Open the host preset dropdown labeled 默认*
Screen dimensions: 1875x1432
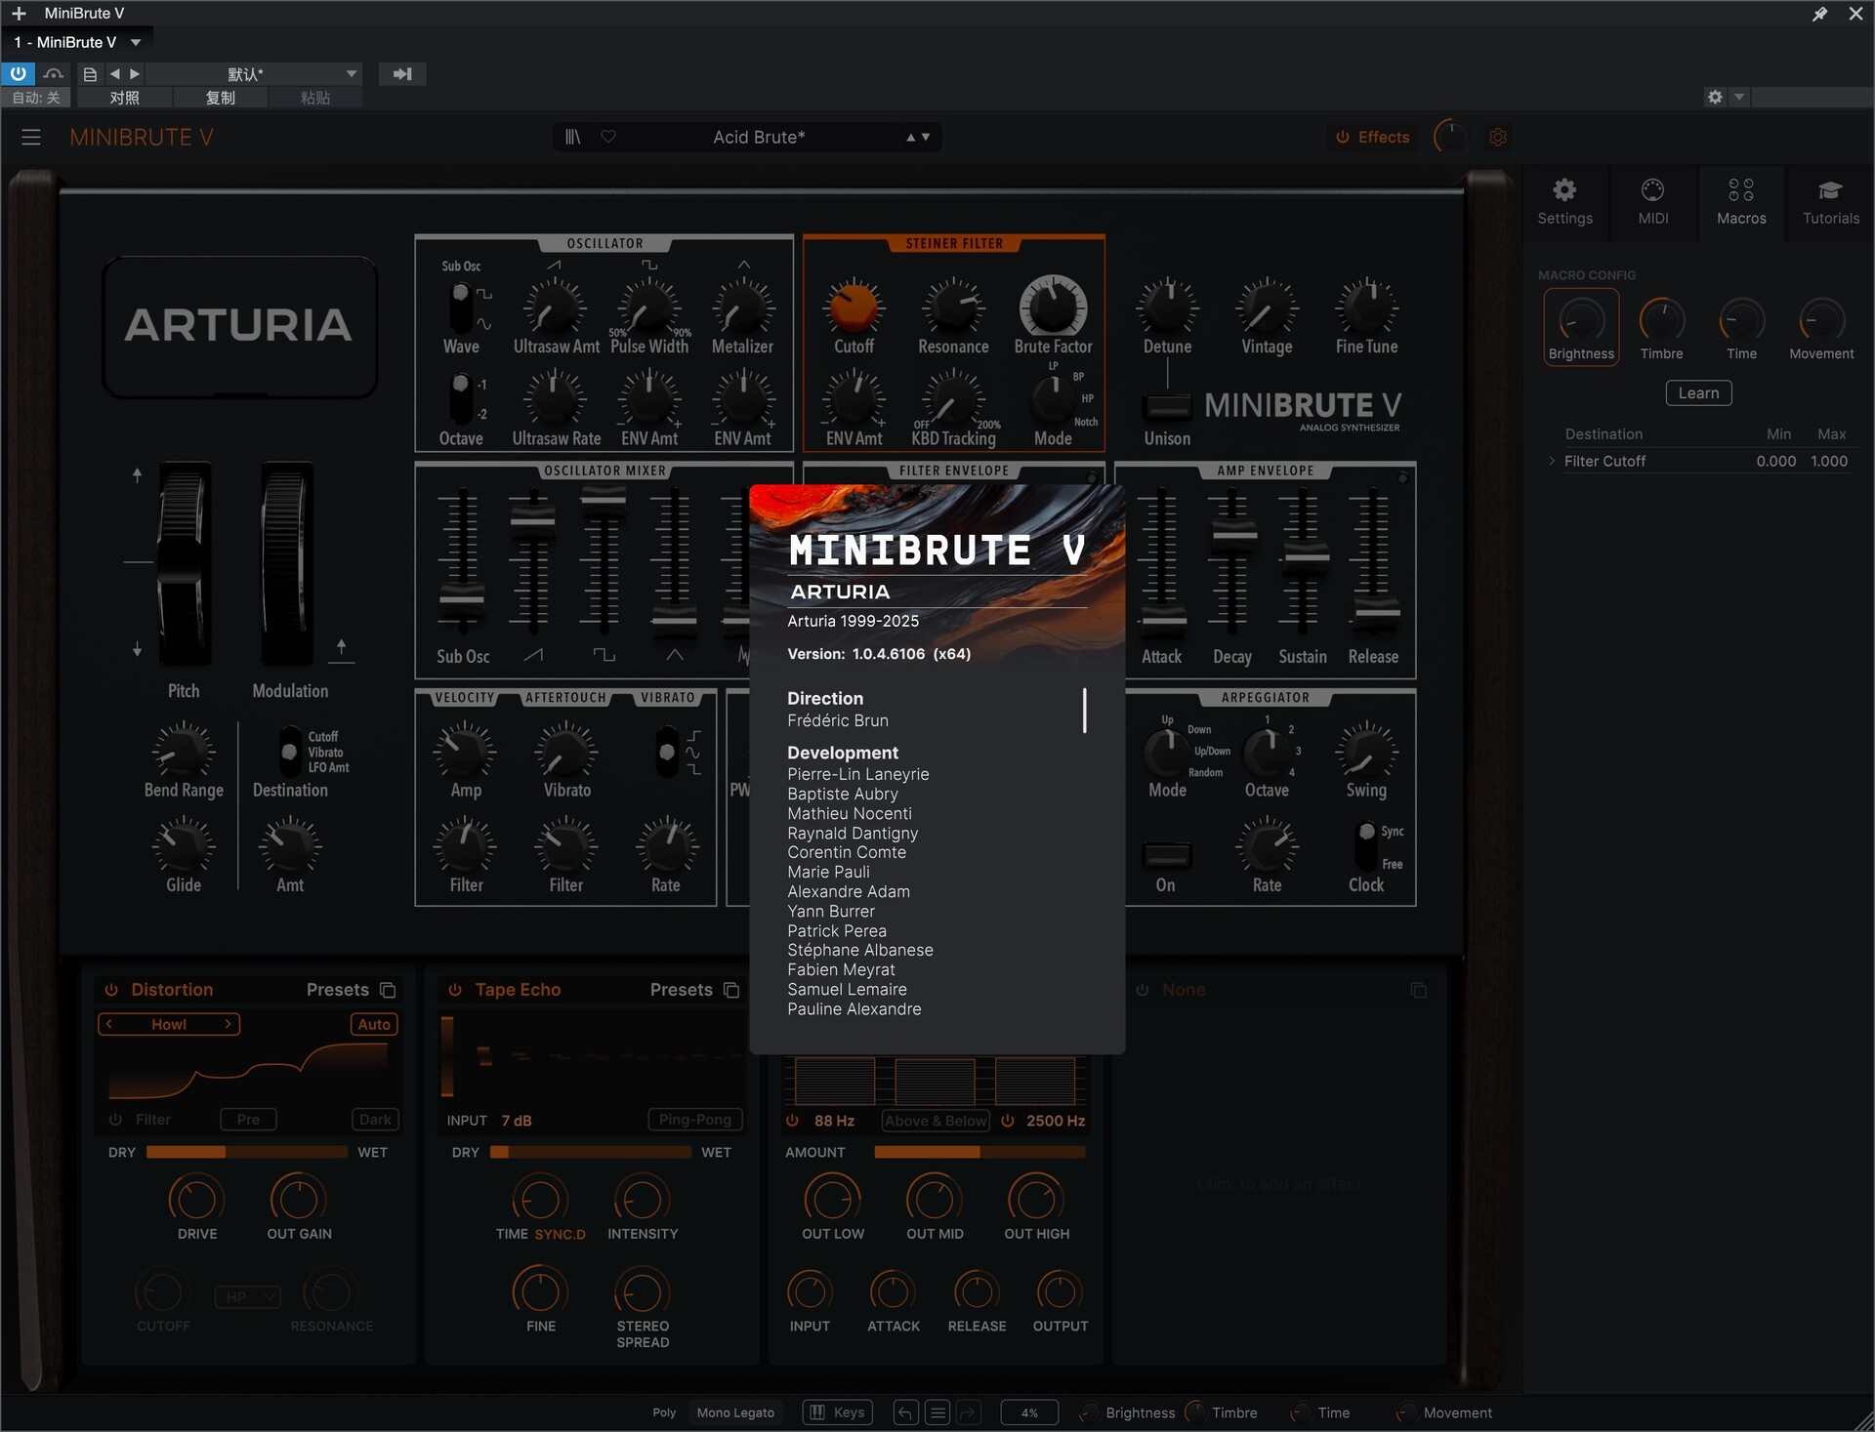tap(254, 74)
